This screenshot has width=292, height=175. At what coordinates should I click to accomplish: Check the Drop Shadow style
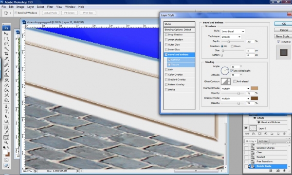coord(166,35)
